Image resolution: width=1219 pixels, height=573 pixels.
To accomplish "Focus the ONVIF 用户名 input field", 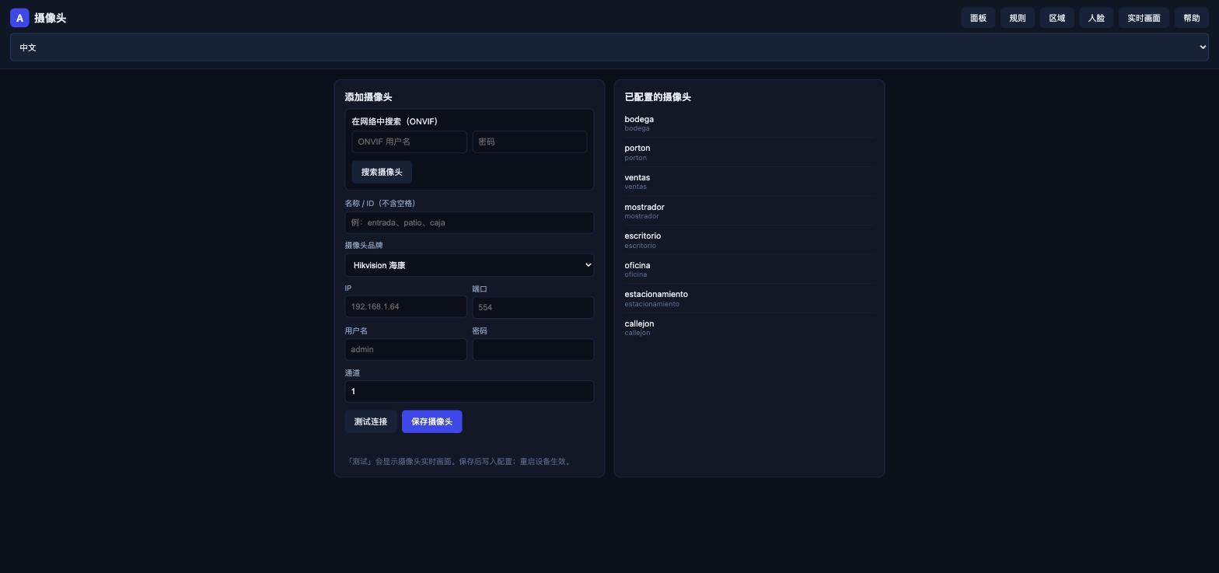I will tap(409, 142).
